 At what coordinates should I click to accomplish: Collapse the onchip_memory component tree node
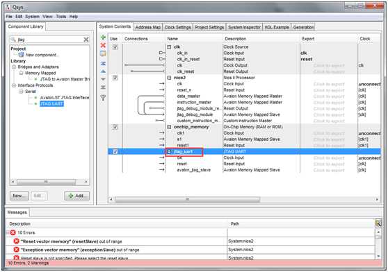(x=169, y=127)
